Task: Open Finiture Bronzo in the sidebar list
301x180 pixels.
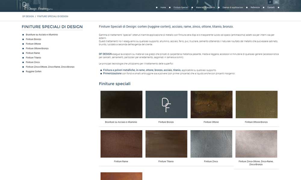Action: click(x=34, y=39)
